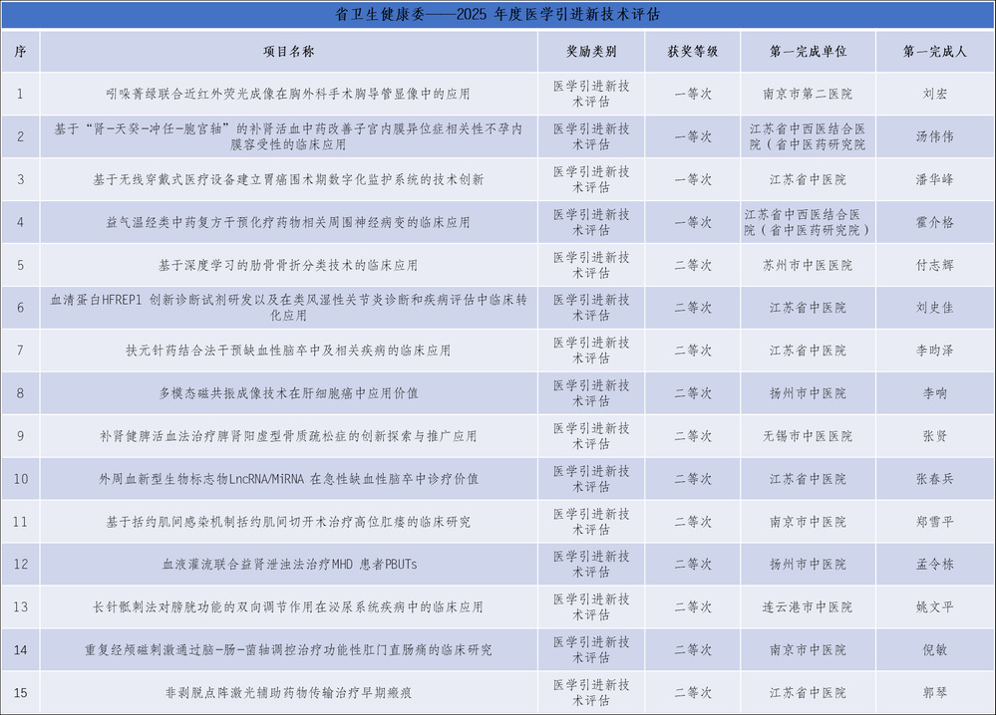Click the 获奖等级 column header

click(x=693, y=52)
